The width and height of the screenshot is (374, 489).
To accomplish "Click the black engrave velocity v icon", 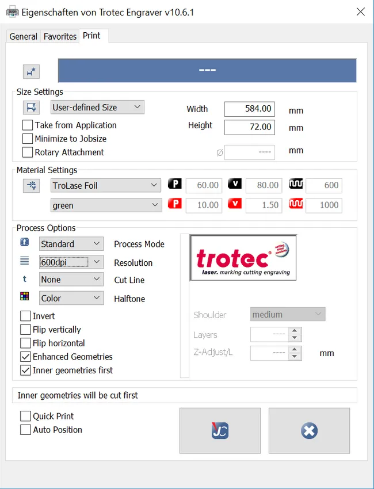I will (x=235, y=184).
